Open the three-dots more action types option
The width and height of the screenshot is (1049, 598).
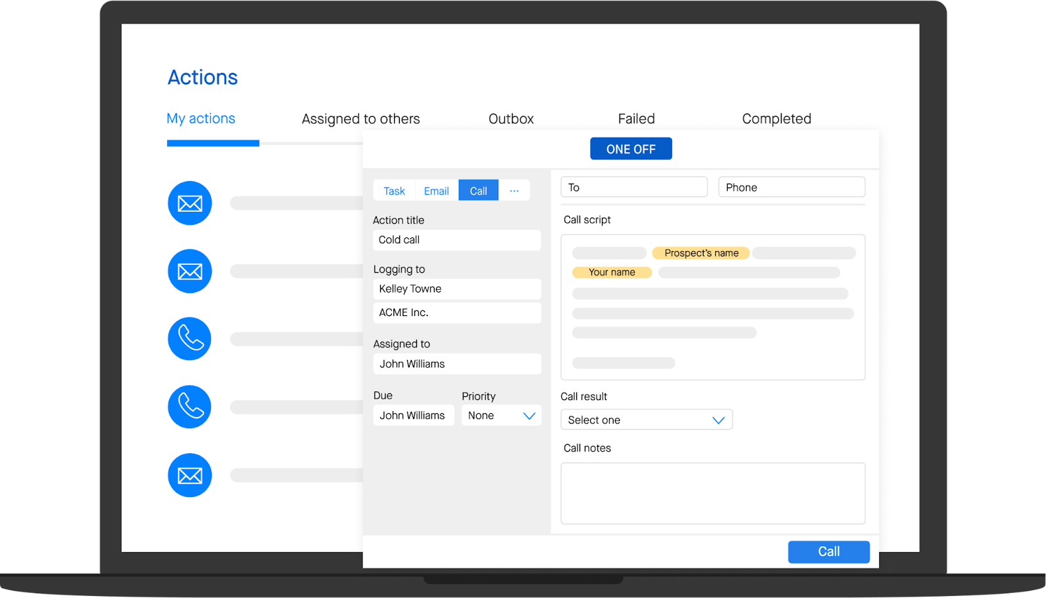pyautogui.click(x=514, y=191)
